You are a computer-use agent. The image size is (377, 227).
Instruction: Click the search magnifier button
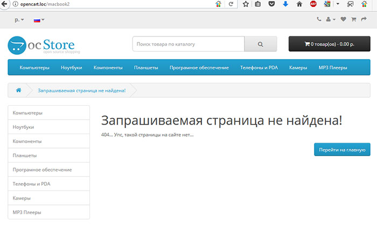pos(260,44)
